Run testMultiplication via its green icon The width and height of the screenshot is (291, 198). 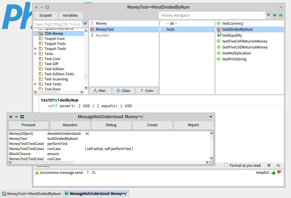219,53
